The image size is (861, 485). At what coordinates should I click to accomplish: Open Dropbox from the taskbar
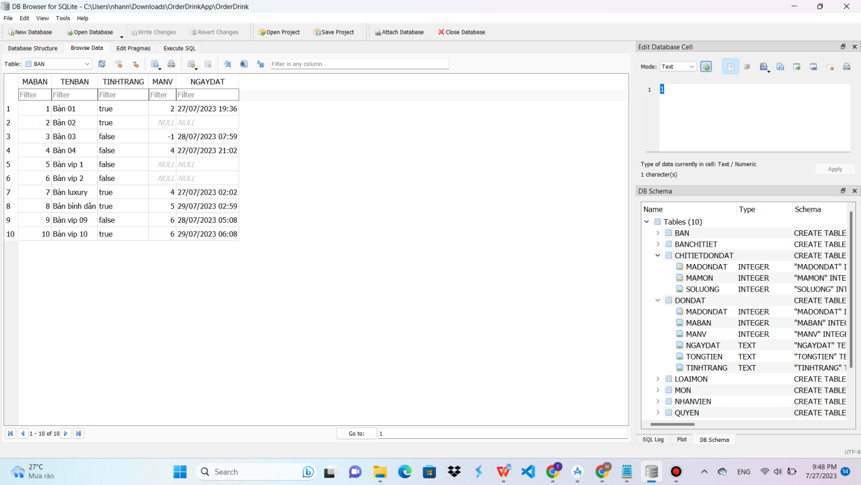point(454,471)
